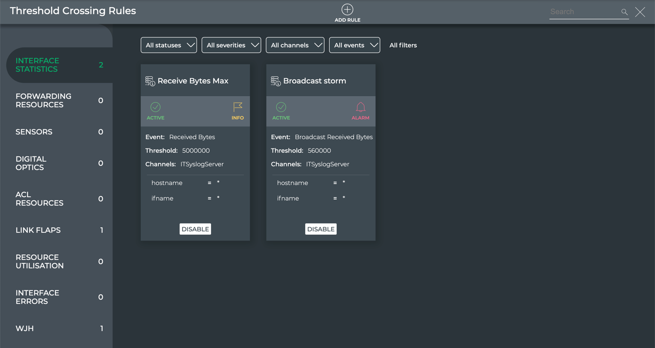Disable the Receive Bytes Max rule
This screenshot has height=348, width=655.
pos(195,229)
